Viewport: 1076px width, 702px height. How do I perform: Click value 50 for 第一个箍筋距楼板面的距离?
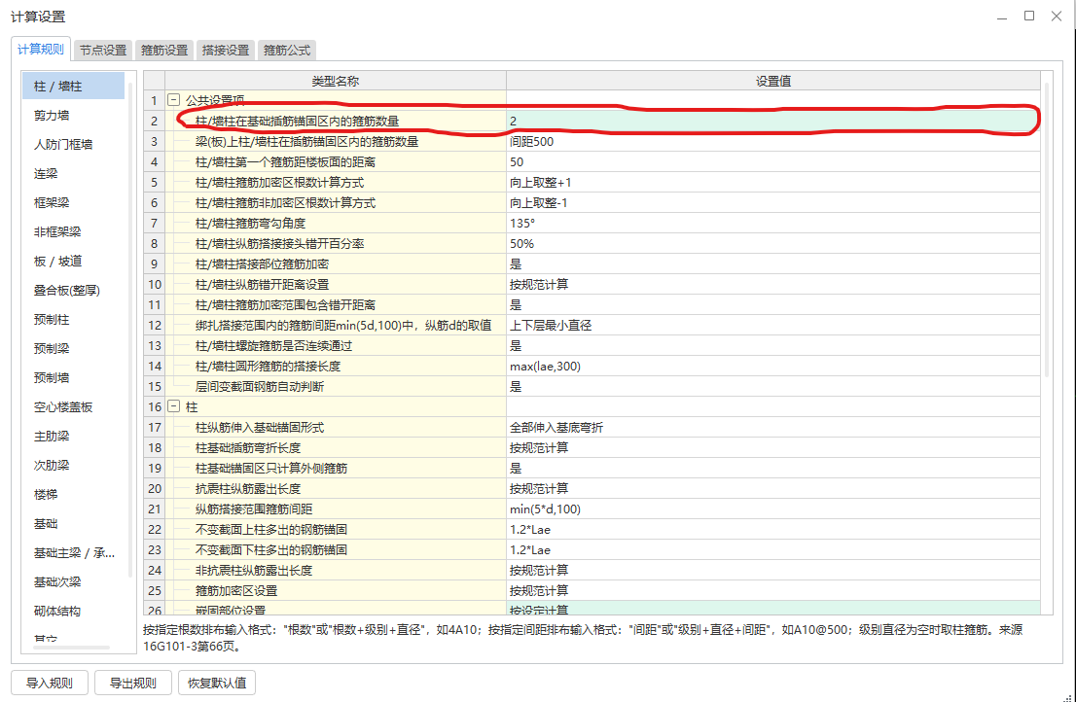coord(773,161)
